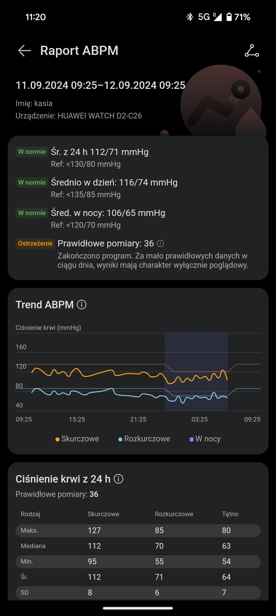Image resolution: width=276 pixels, height=616 pixels.
Task: Tap the Bluetooth status icon
Action: point(190,17)
